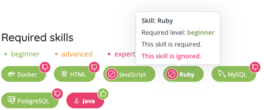Click the thumbs-down badge on HTML
264x110 pixels.
click(x=94, y=67)
